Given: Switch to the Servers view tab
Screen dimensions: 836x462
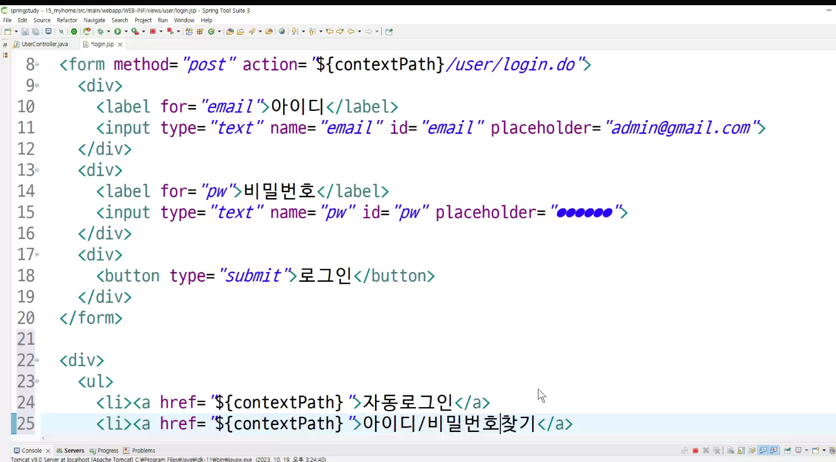Looking at the screenshot, I should pyautogui.click(x=70, y=450).
